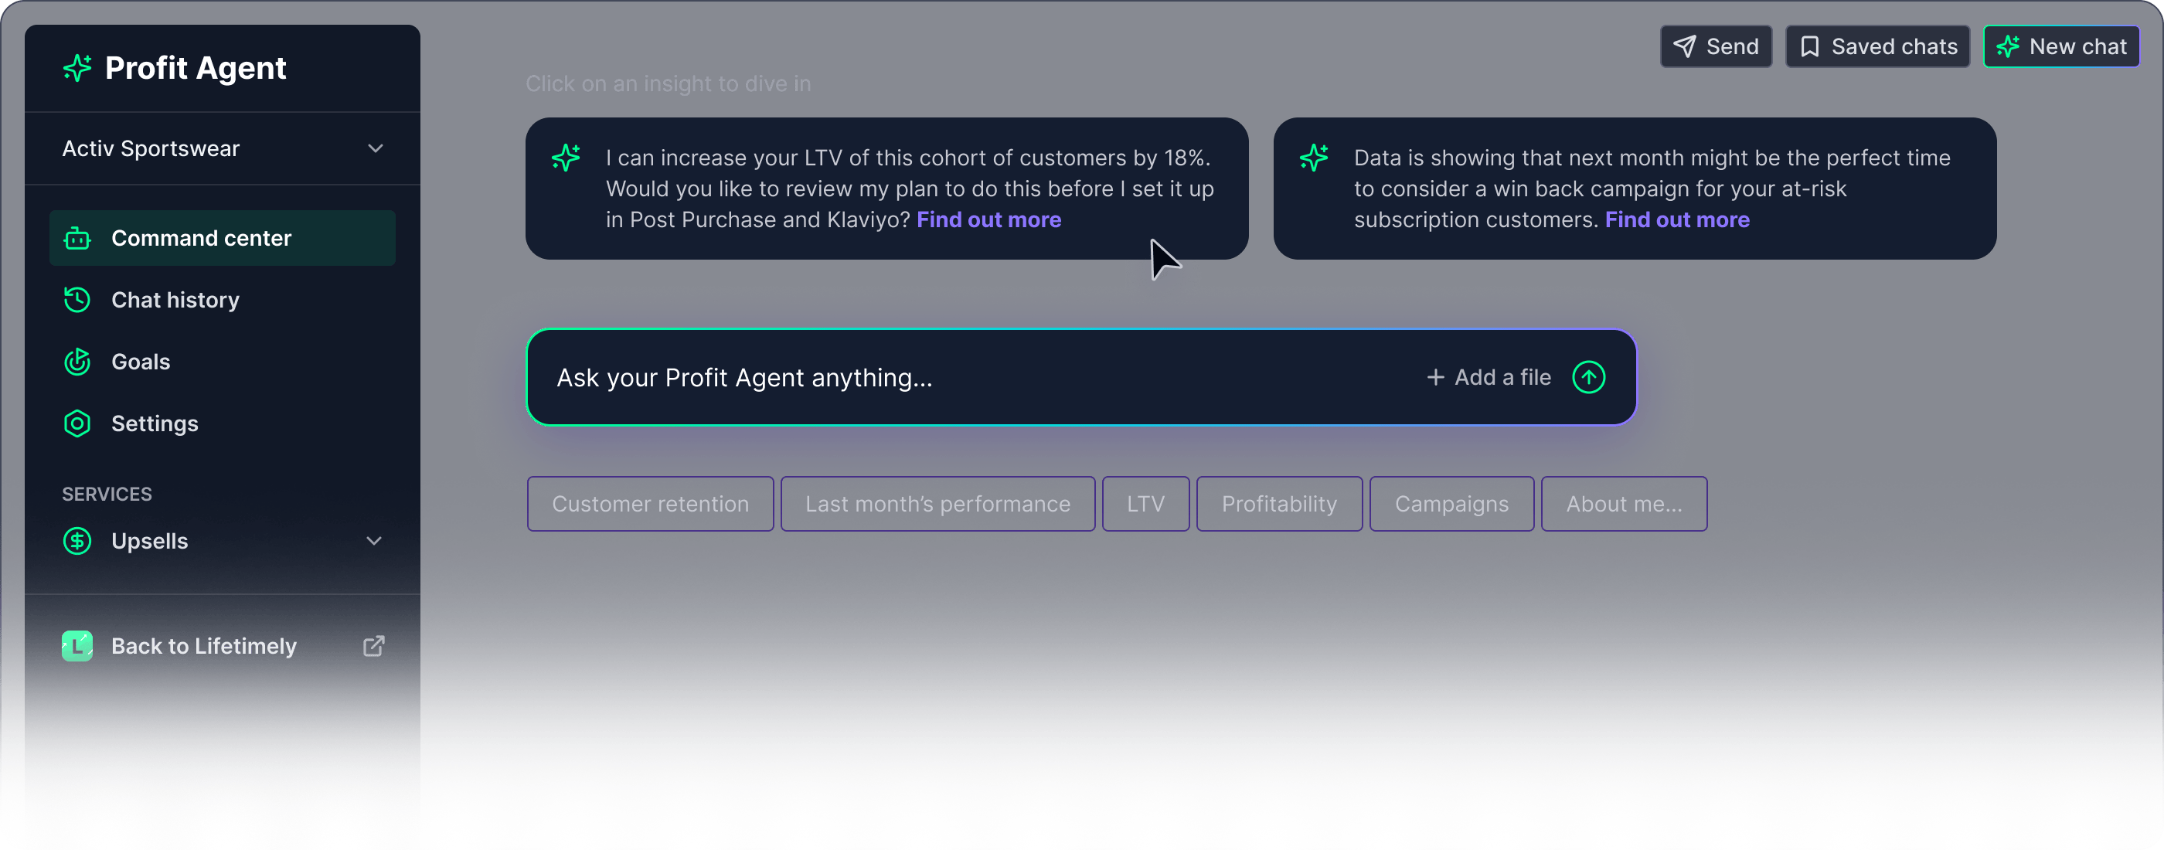Image resolution: width=2164 pixels, height=850 pixels.
Task: Click the sparkle icon on win back card
Action: pyautogui.click(x=1314, y=158)
